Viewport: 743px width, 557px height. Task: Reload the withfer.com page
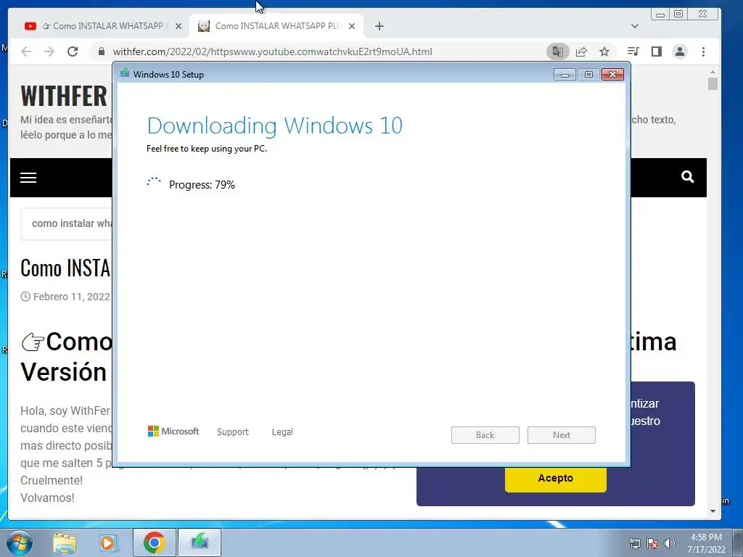73,51
